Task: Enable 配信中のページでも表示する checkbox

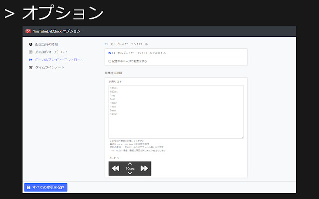Action: (x=110, y=61)
